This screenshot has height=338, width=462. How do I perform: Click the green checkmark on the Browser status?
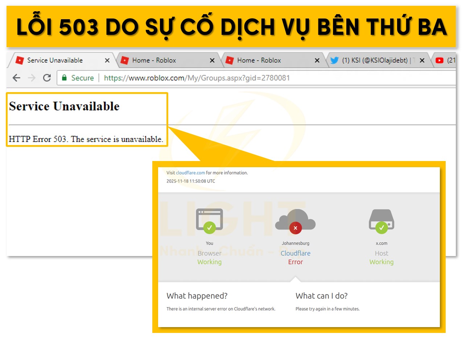pyautogui.click(x=210, y=228)
